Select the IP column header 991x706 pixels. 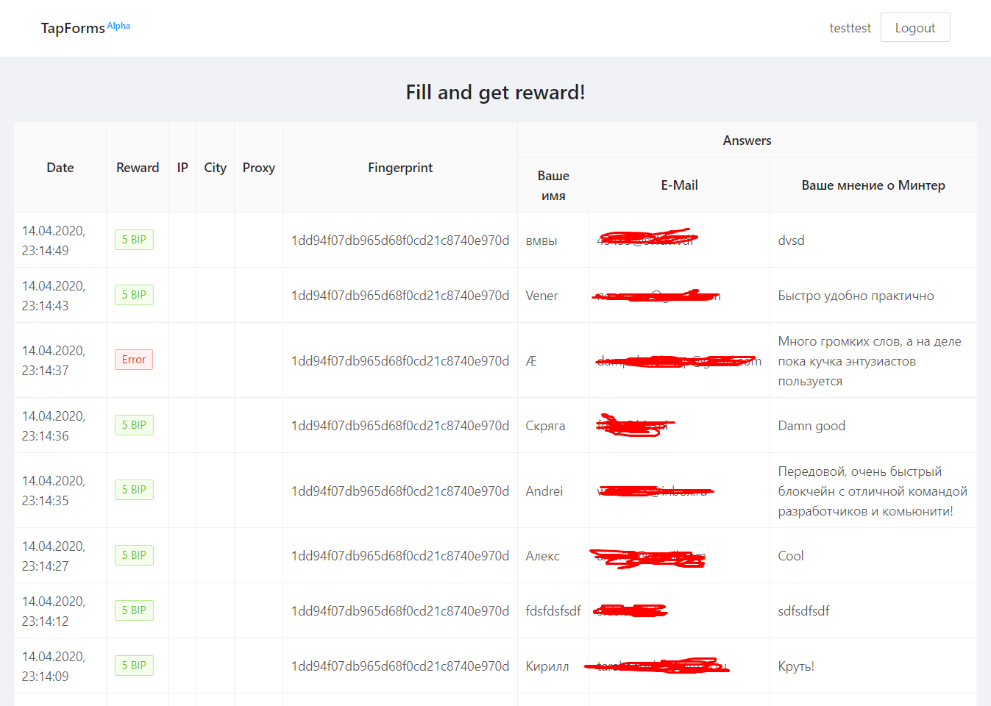[182, 168]
